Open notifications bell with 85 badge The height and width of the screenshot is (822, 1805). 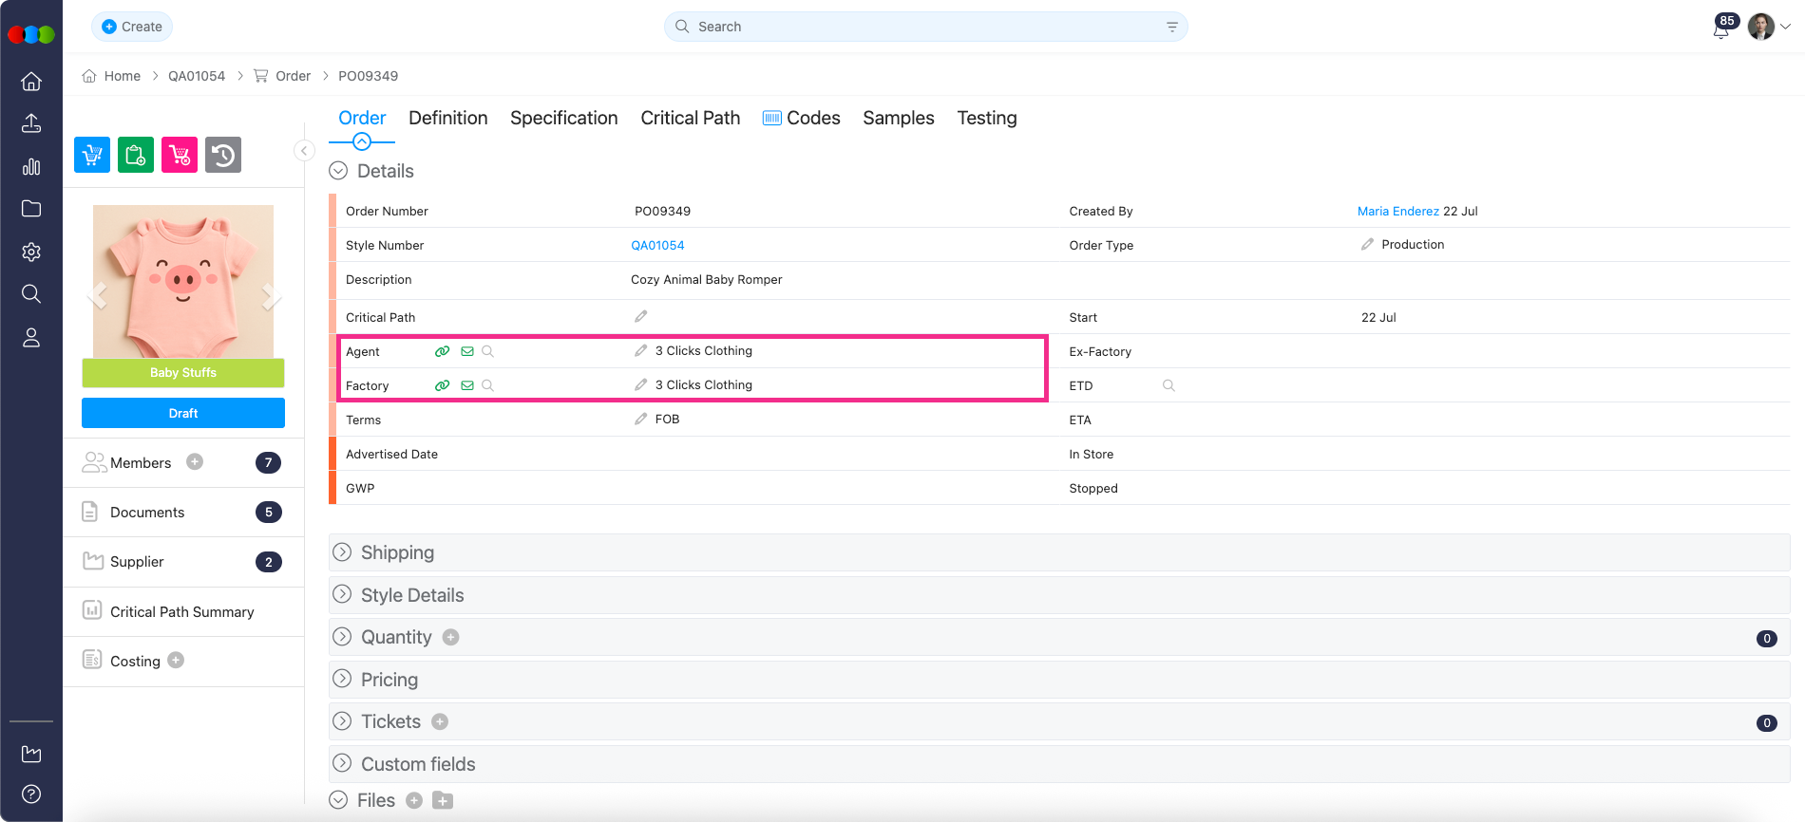pyautogui.click(x=1720, y=28)
